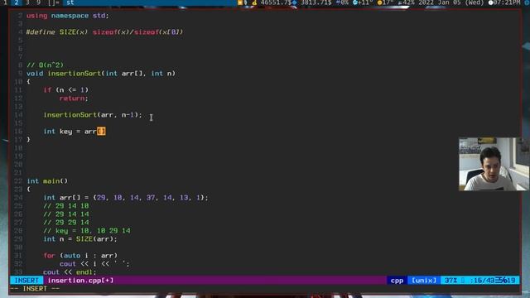This screenshot has height=298, width=530.
Task: Click line number 22 in the gutter
Action: 18,181
